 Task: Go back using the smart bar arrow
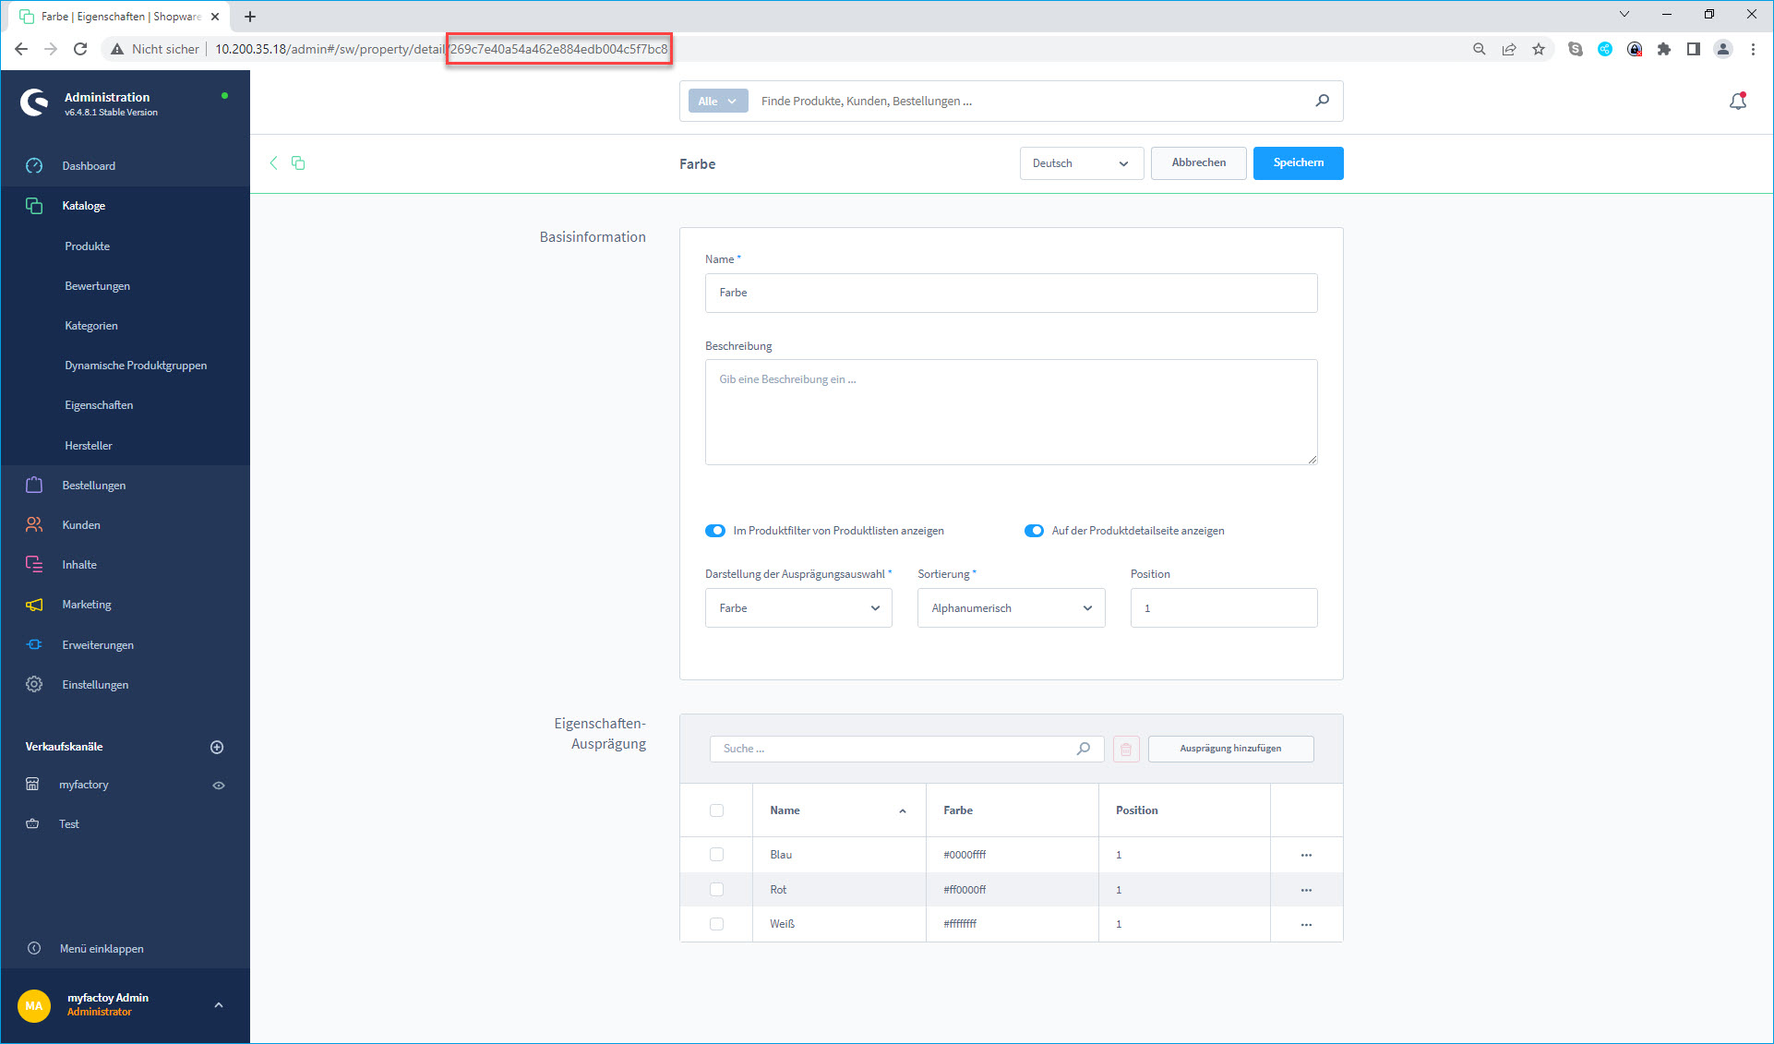pyautogui.click(x=273, y=163)
